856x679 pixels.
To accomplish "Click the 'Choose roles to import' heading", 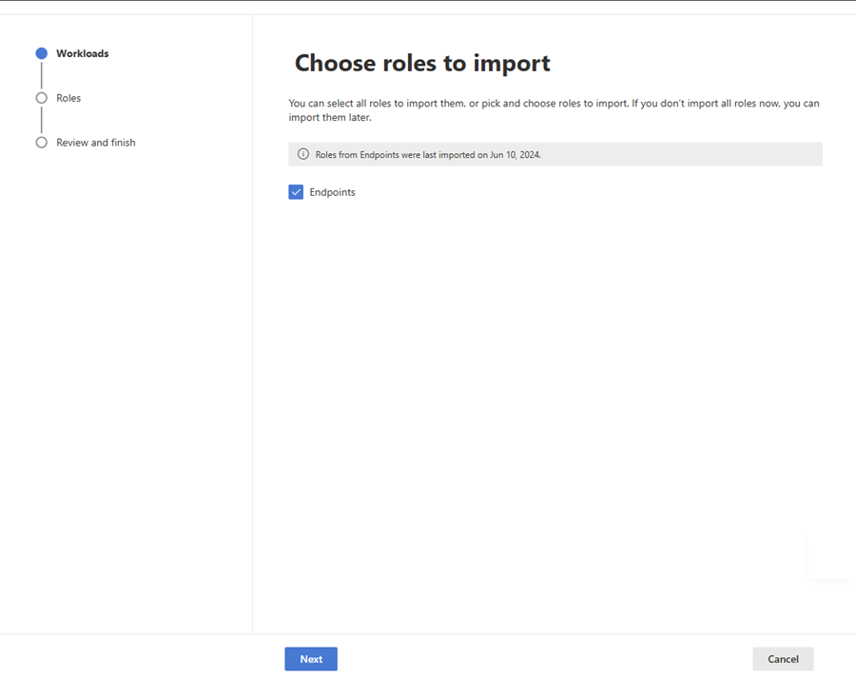I will (x=422, y=64).
